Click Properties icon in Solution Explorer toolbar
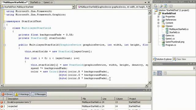196x110 pixels. point(156,6)
